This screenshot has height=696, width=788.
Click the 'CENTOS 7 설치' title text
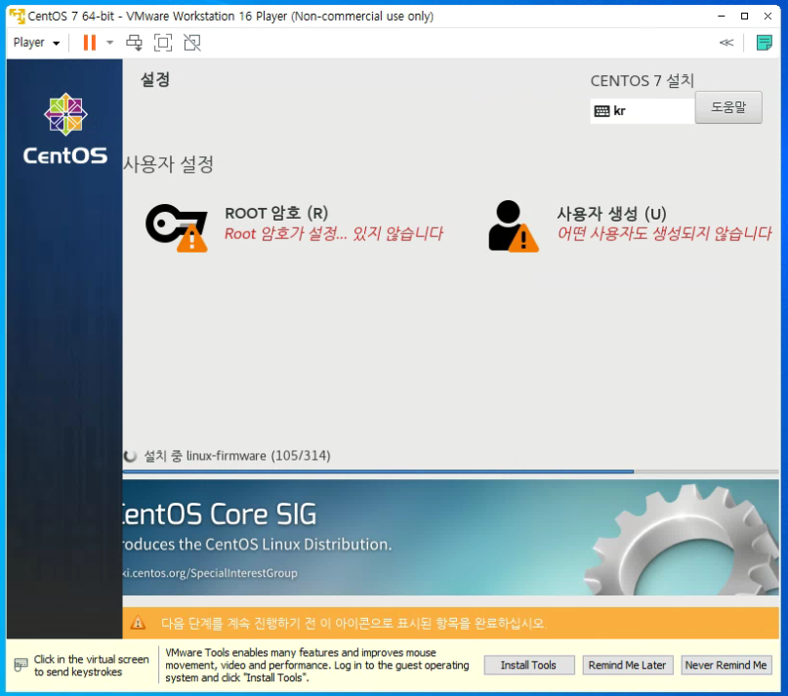643,80
